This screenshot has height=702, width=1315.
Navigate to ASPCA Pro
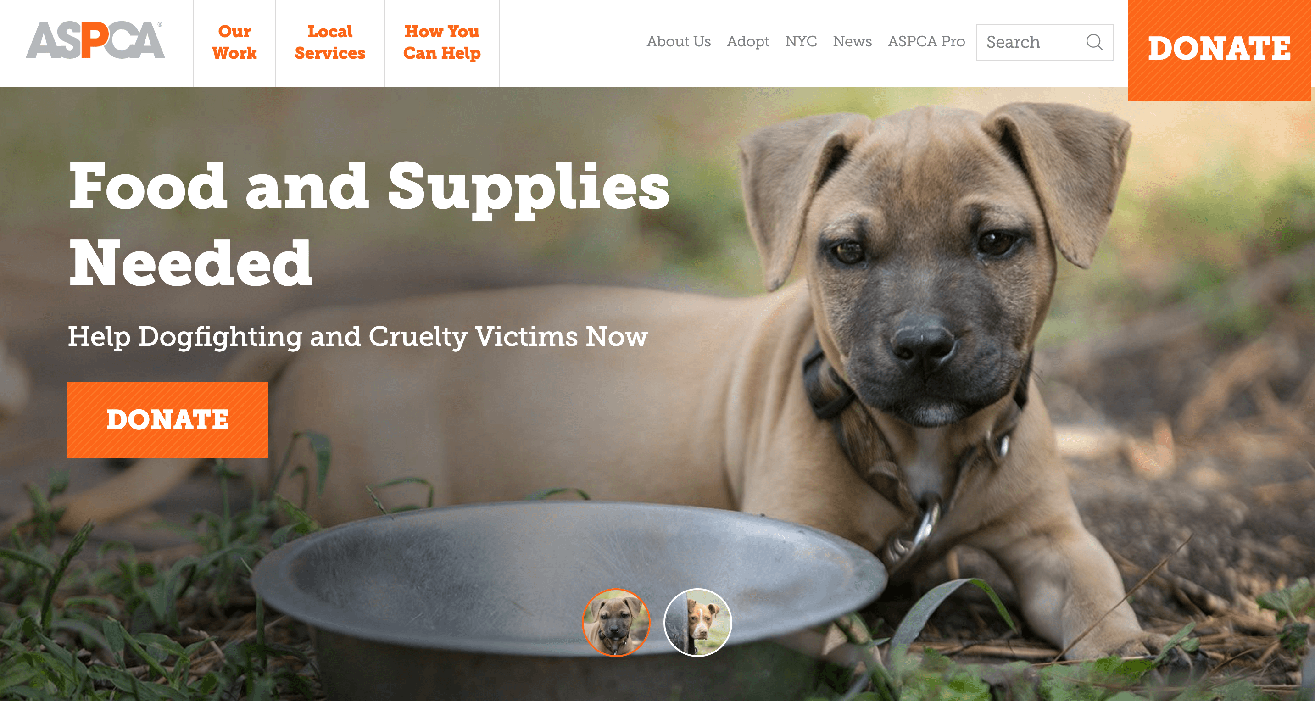926,41
